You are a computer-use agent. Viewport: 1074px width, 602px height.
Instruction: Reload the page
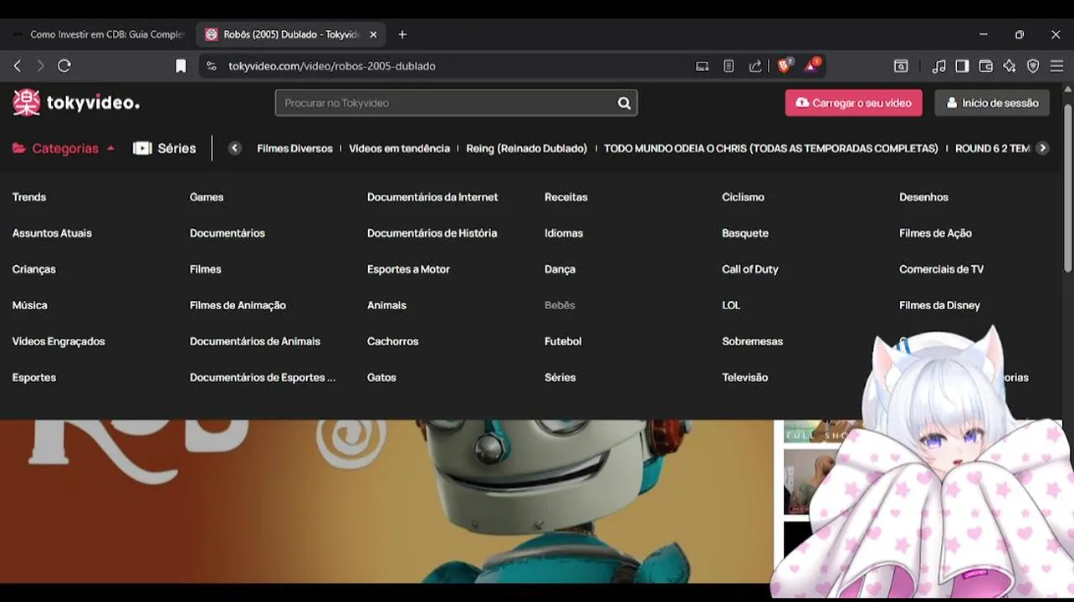64,66
